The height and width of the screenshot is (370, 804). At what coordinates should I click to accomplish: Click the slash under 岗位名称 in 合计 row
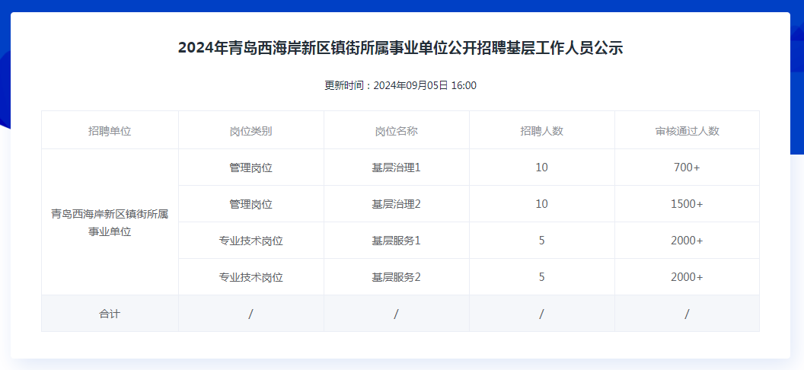point(397,314)
